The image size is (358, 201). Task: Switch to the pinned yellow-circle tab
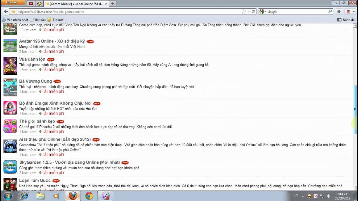39,4
